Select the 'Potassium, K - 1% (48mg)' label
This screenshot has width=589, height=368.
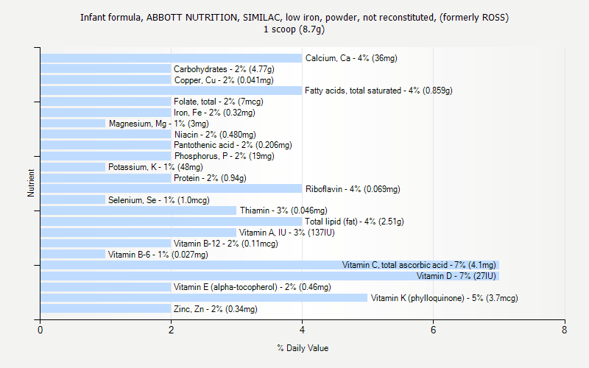(x=155, y=167)
